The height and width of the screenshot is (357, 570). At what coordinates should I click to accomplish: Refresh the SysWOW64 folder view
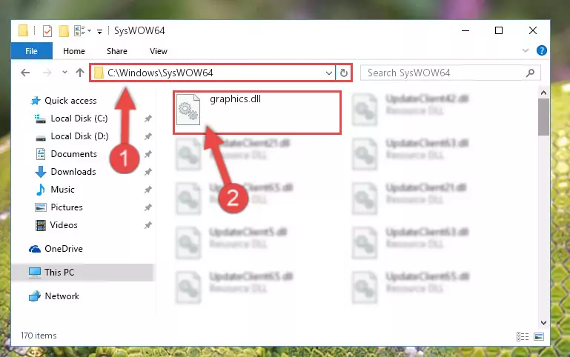(x=343, y=73)
